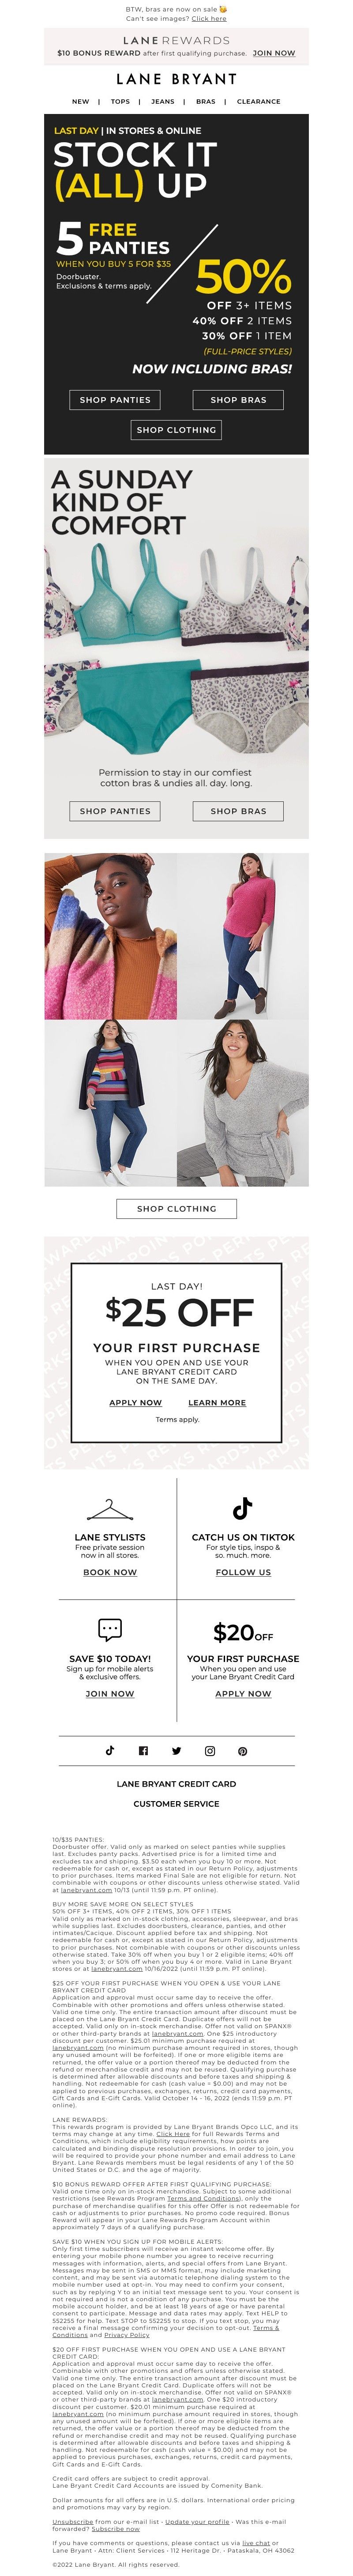Click SHOP PANTIES button in black banner
Screen dimensions: 353x2576
[x=115, y=399]
